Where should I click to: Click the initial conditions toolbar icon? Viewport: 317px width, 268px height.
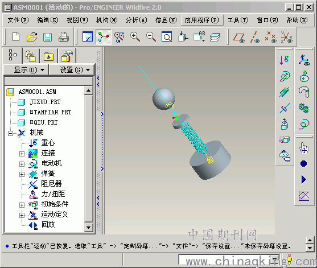[285, 139]
